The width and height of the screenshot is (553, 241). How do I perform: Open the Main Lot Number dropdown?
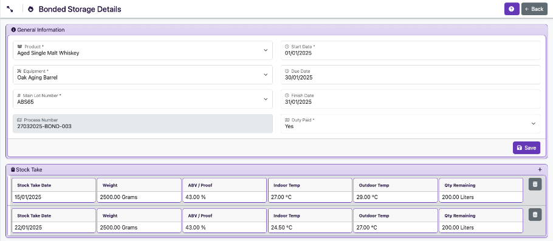click(143, 99)
